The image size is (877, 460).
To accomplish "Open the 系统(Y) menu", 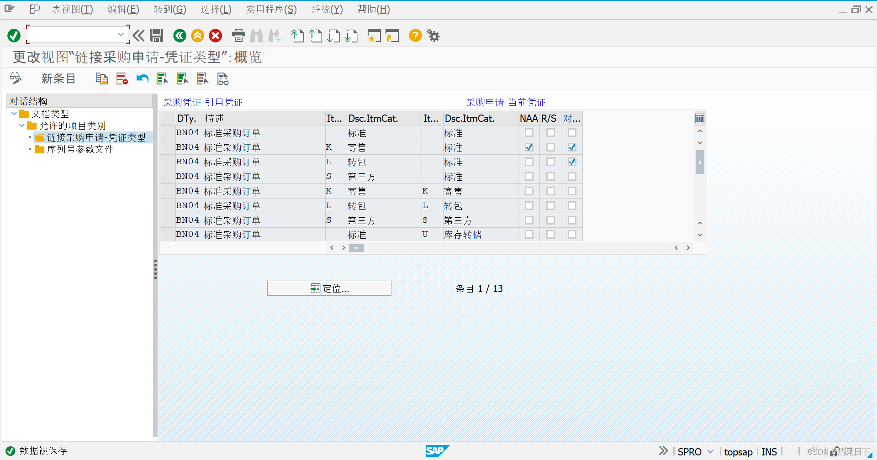I will point(327,9).
